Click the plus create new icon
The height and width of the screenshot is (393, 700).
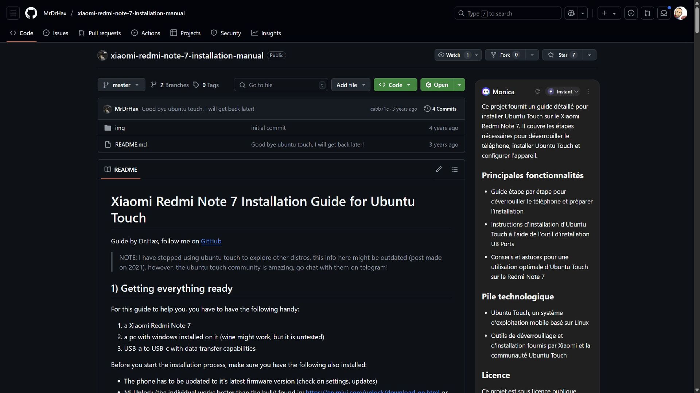click(x=604, y=13)
